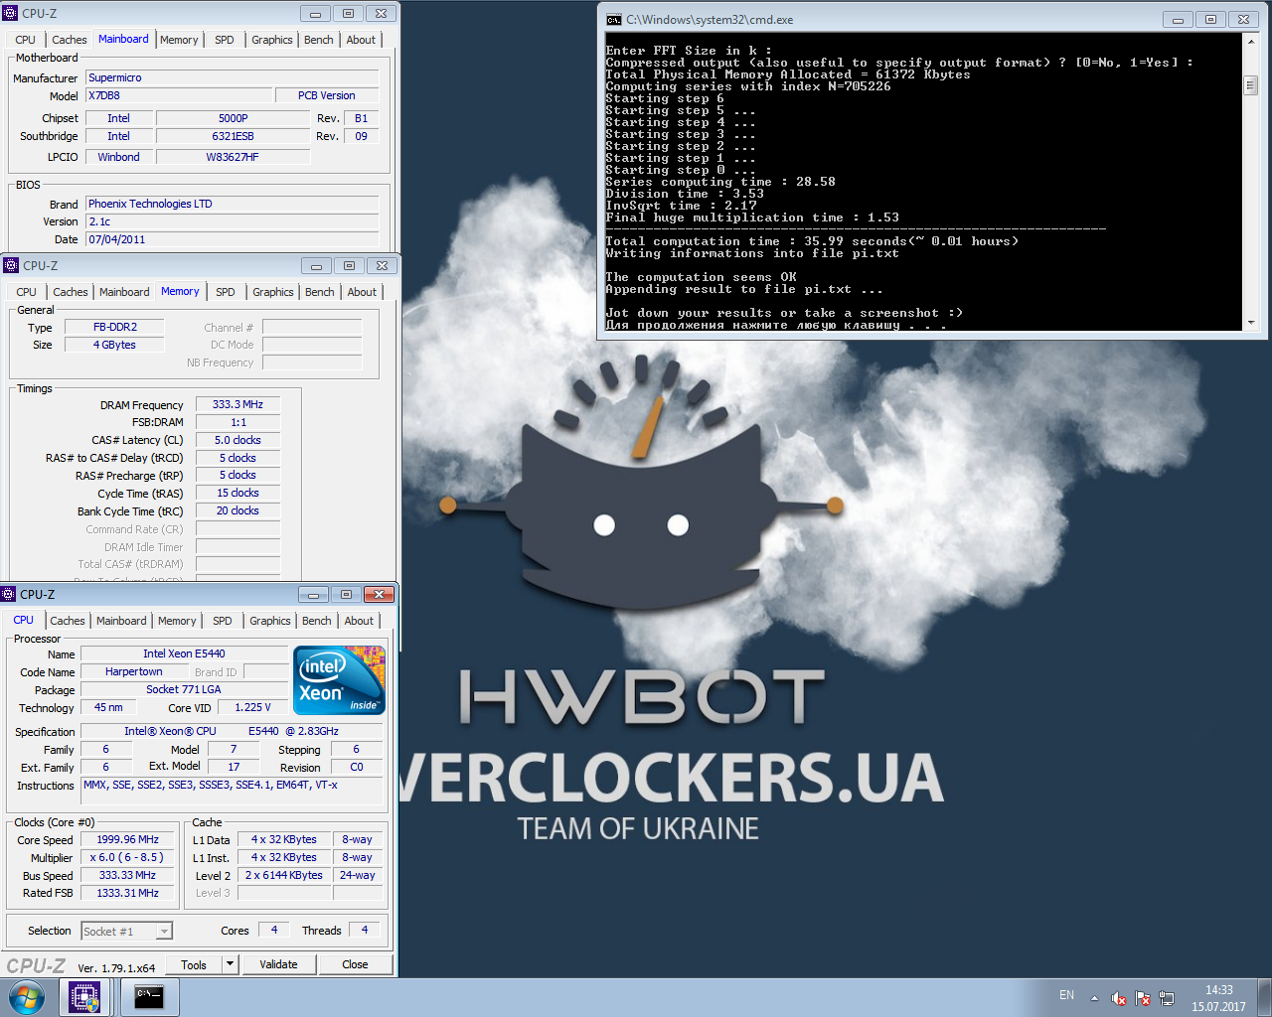Open CPU tab in middle Memory window

click(27, 292)
